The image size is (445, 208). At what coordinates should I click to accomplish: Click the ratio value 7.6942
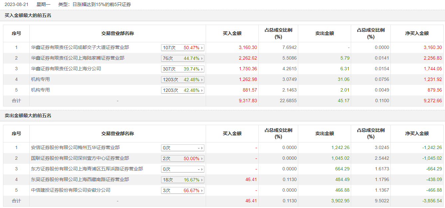pos(289,48)
